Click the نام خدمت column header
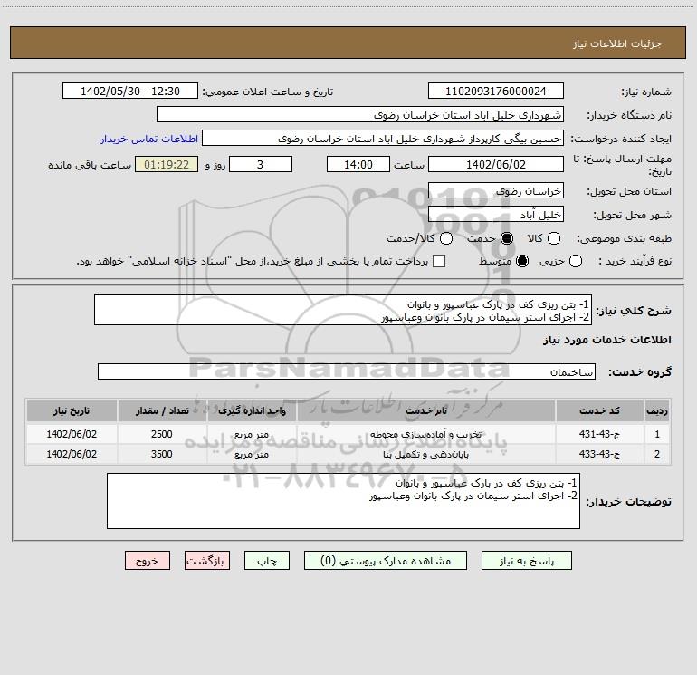 point(425,410)
